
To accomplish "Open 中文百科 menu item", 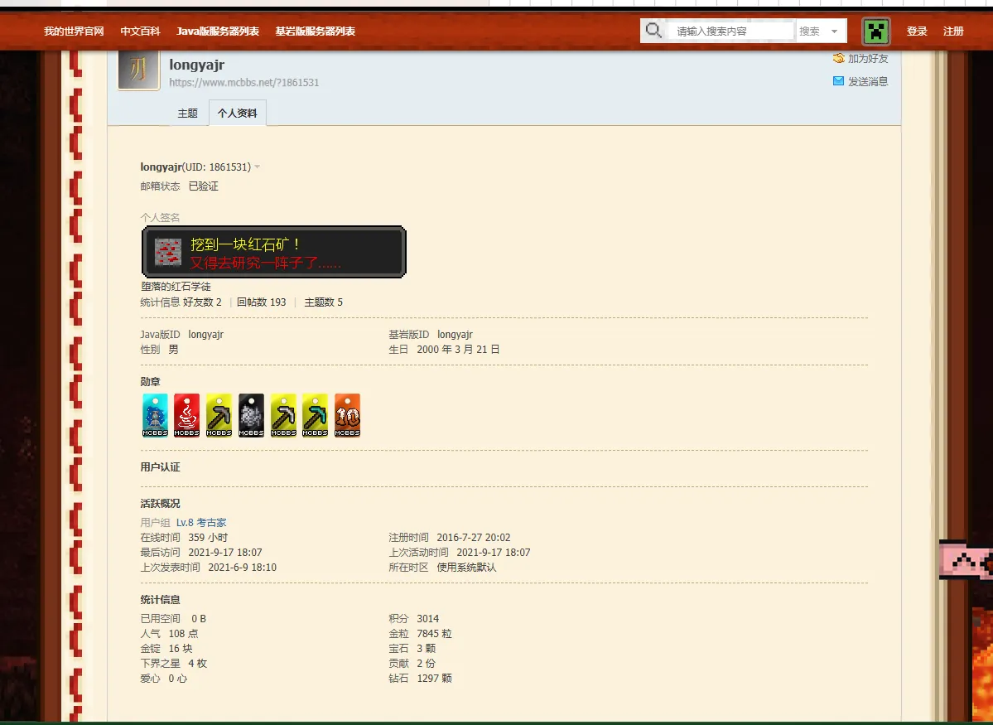I will (x=141, y=31).
